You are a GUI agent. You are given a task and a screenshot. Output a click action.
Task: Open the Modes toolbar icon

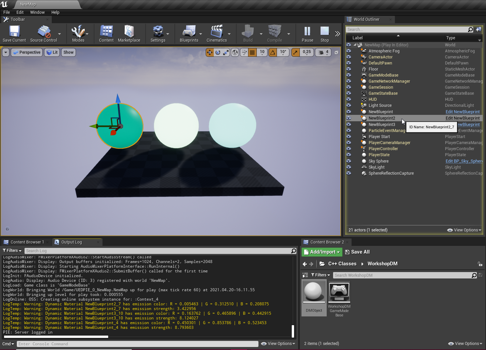pyautogui.click(x=78, y=34)
